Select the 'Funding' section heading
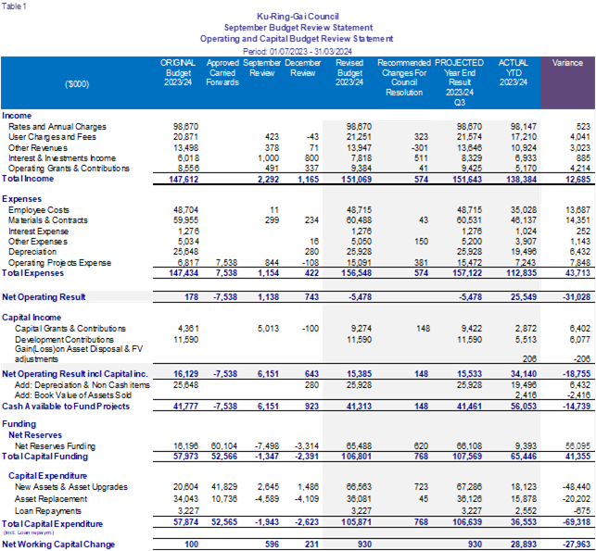The image size is (596, 551). [x=19, y=424]
